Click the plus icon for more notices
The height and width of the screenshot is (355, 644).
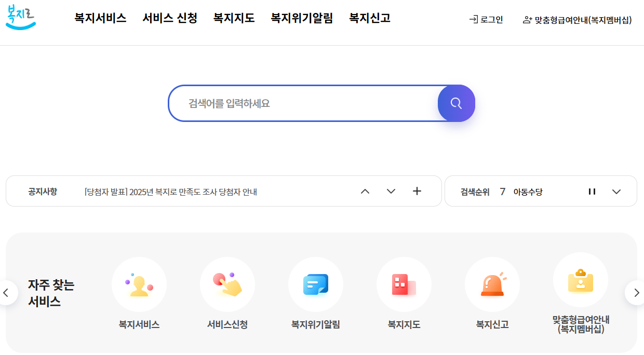tap(417, 191)
